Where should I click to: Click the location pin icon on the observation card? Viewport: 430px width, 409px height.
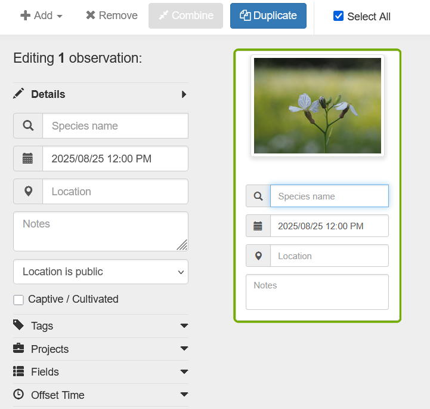point(258,256)
